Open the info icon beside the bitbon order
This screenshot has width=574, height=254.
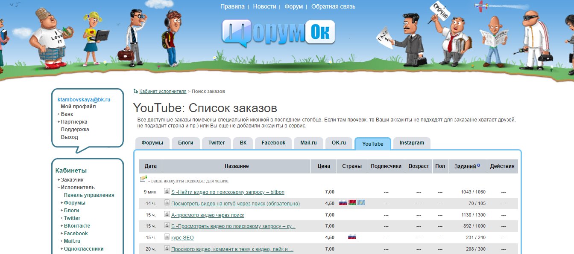167,192
